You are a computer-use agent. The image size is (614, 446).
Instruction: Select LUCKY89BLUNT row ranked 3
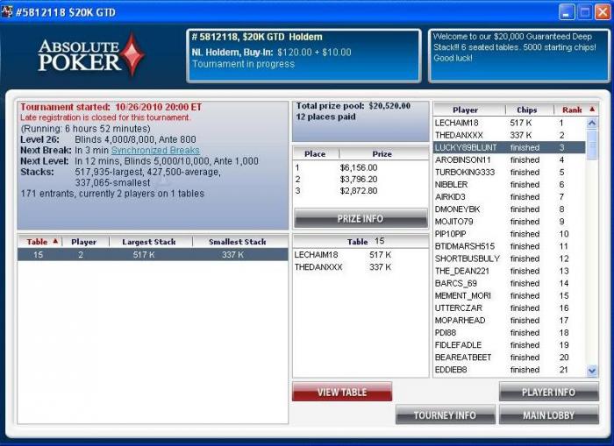click(x=510, y=147)
